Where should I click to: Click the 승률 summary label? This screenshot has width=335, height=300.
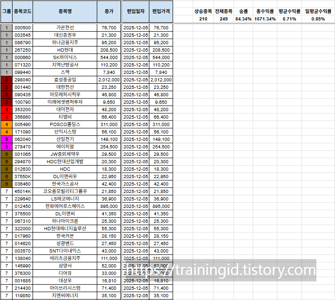tap(243, 12)
